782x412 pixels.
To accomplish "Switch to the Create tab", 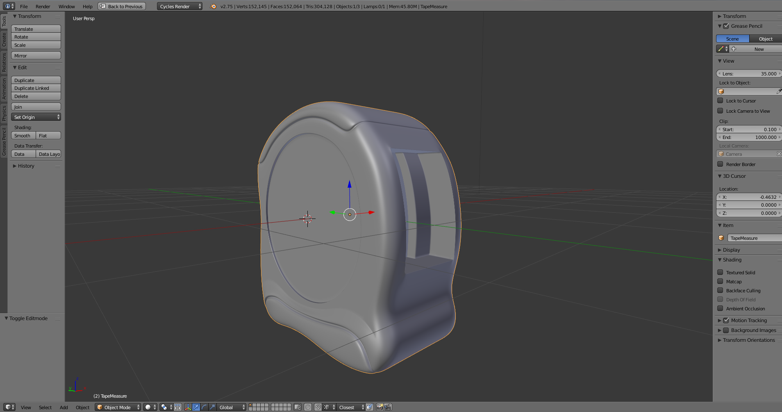I will (4, 40).
